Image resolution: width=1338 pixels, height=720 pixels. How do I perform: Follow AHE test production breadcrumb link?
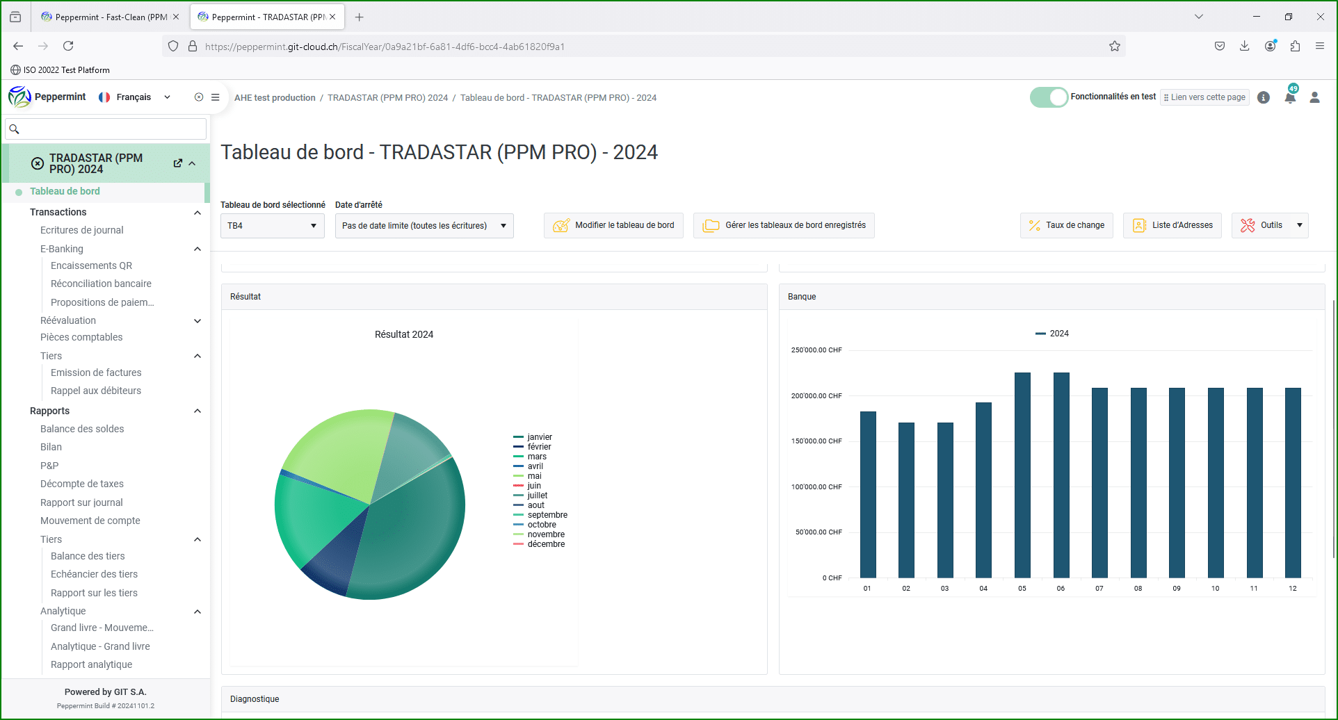click(275, 98)
